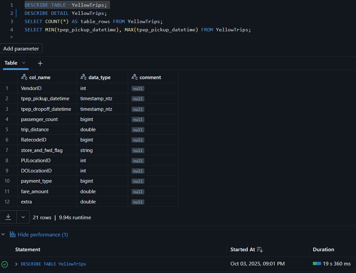Image resolution: width=356 pixels, height=273 pixels.
Task: Expand the DESCRIBE TABLE YellowTrips statement row
Action: [x=16, y=264]
